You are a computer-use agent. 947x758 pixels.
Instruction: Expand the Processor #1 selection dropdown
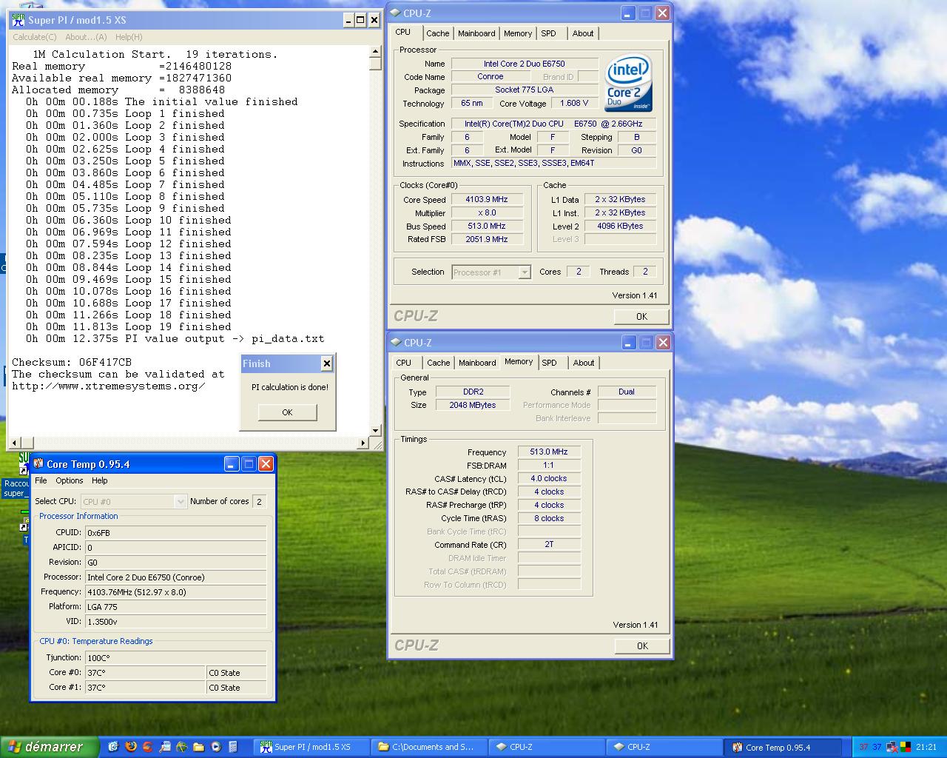(524, 272)
